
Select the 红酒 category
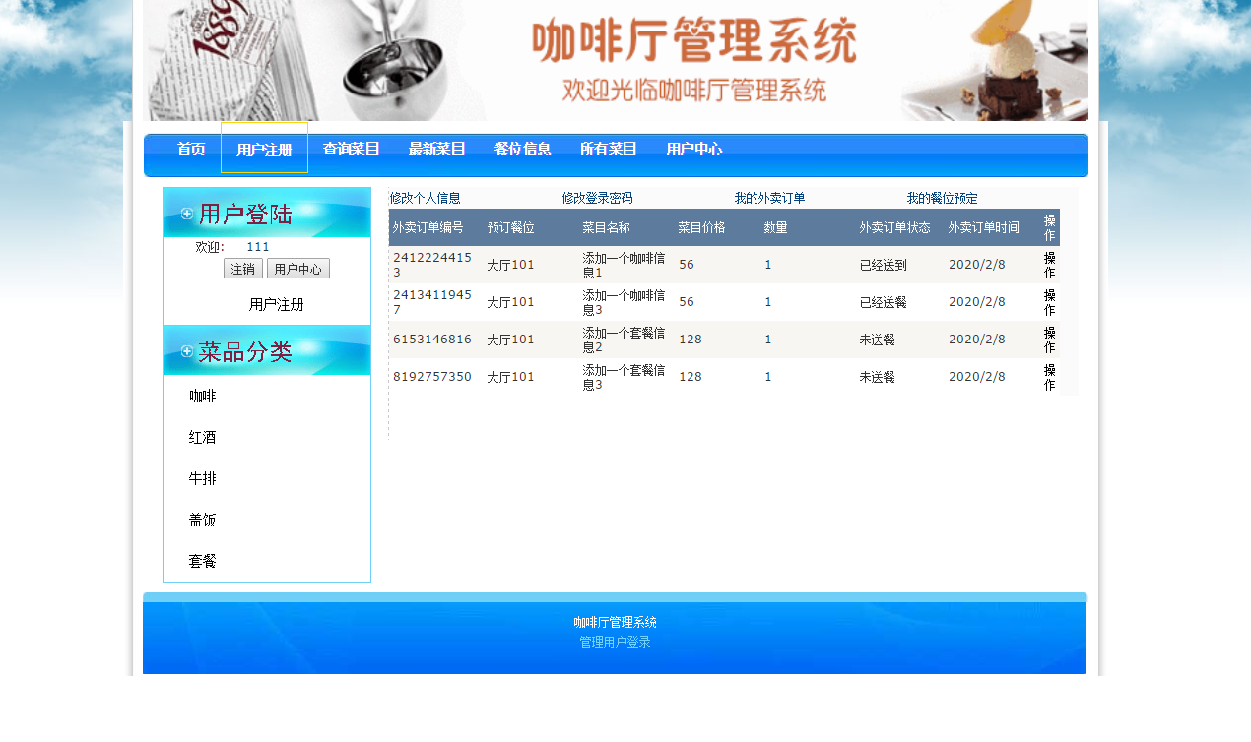[x=203, y=438]
